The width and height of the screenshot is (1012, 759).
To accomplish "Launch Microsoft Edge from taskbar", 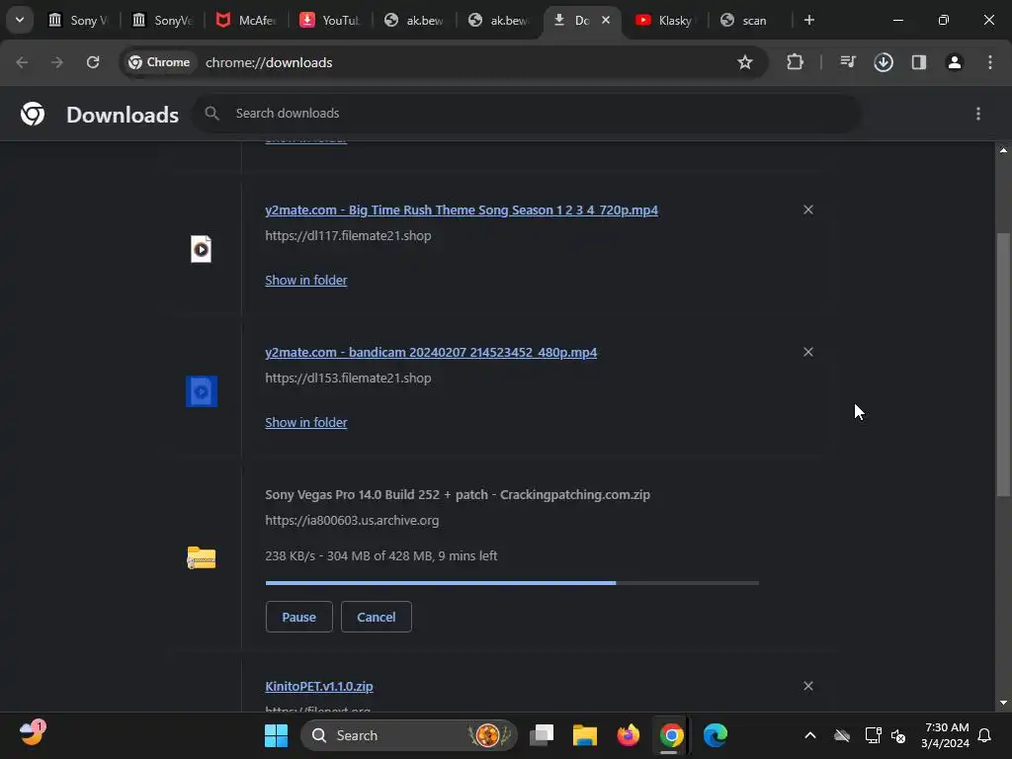I will tap(716, 735).
